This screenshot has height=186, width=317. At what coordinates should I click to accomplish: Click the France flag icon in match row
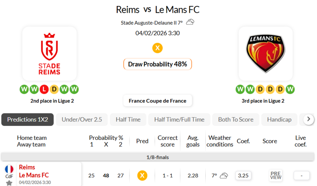(x=9, y=169)
